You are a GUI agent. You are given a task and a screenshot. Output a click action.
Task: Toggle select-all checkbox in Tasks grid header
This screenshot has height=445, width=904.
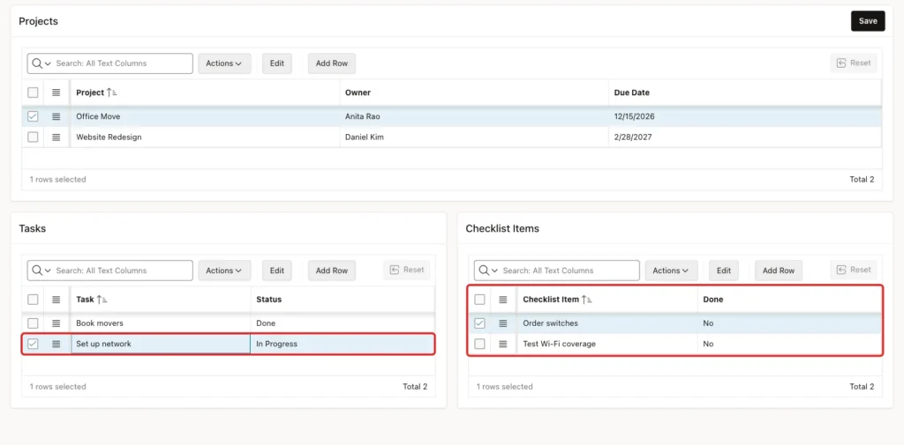[33, 300]
